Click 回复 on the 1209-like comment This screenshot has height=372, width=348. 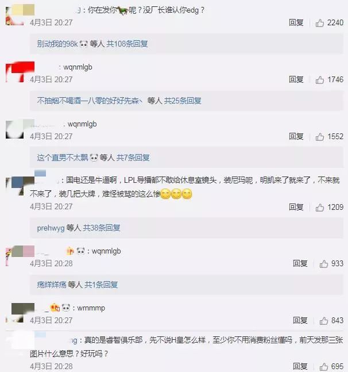coord(296,207)
